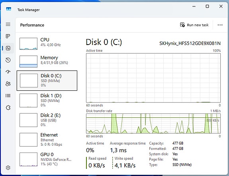Open Task Manager settings gear
Screen dimensions: 229x176
8,168
